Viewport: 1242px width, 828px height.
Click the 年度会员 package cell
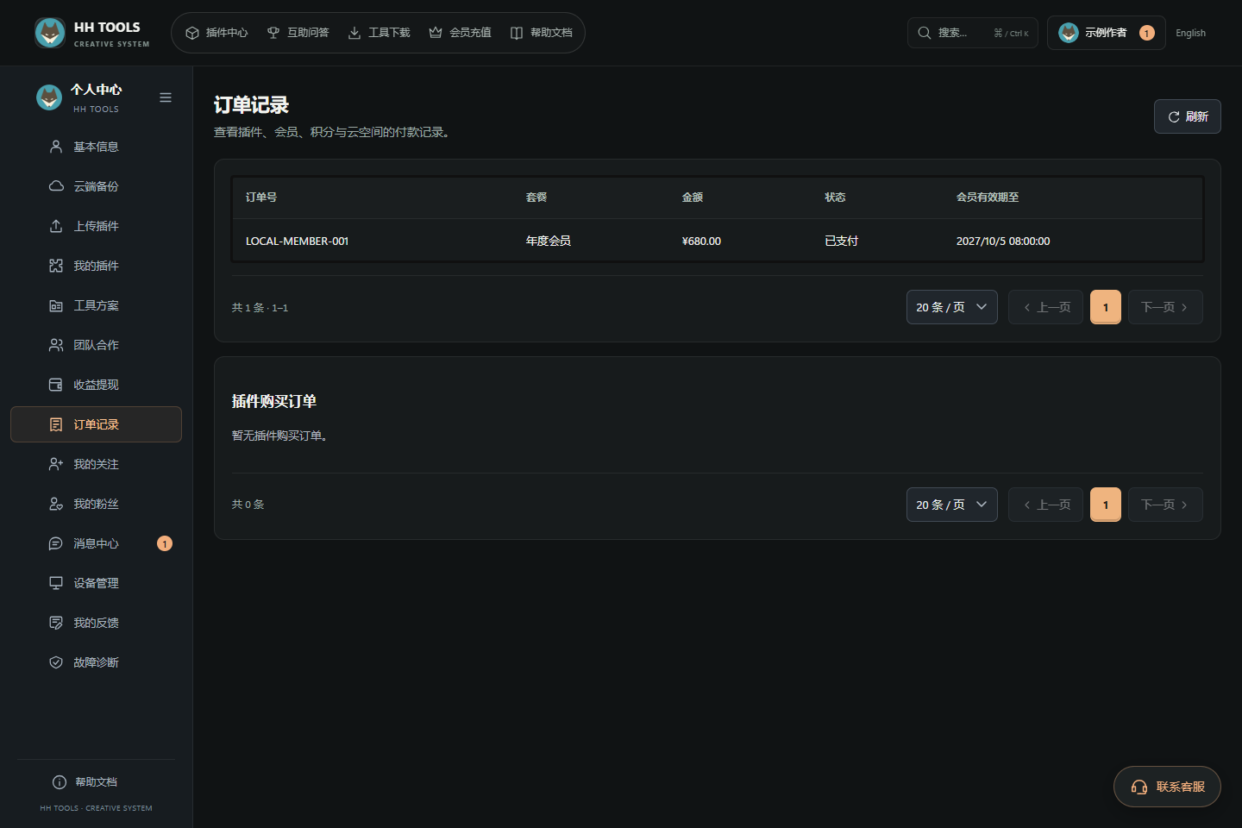click(x=549, y=241)
